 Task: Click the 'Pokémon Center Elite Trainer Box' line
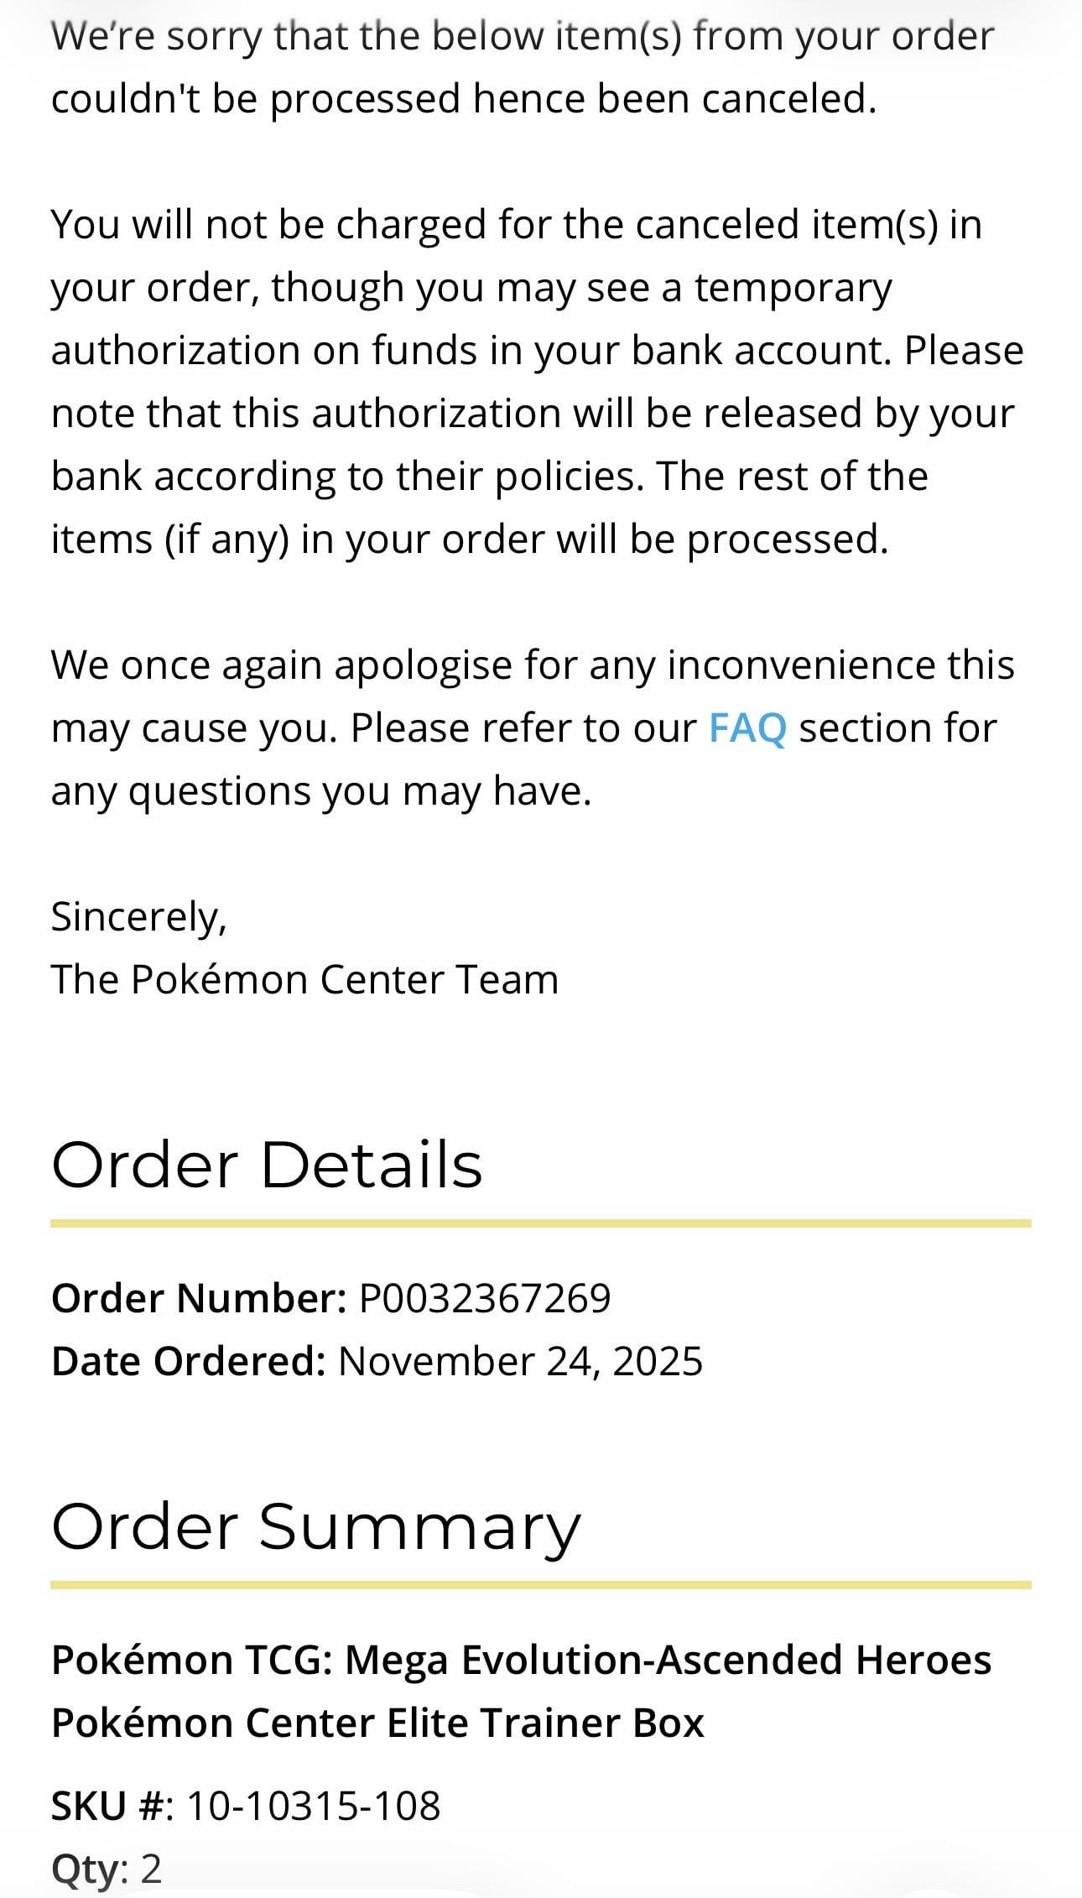click(377, 1722)
